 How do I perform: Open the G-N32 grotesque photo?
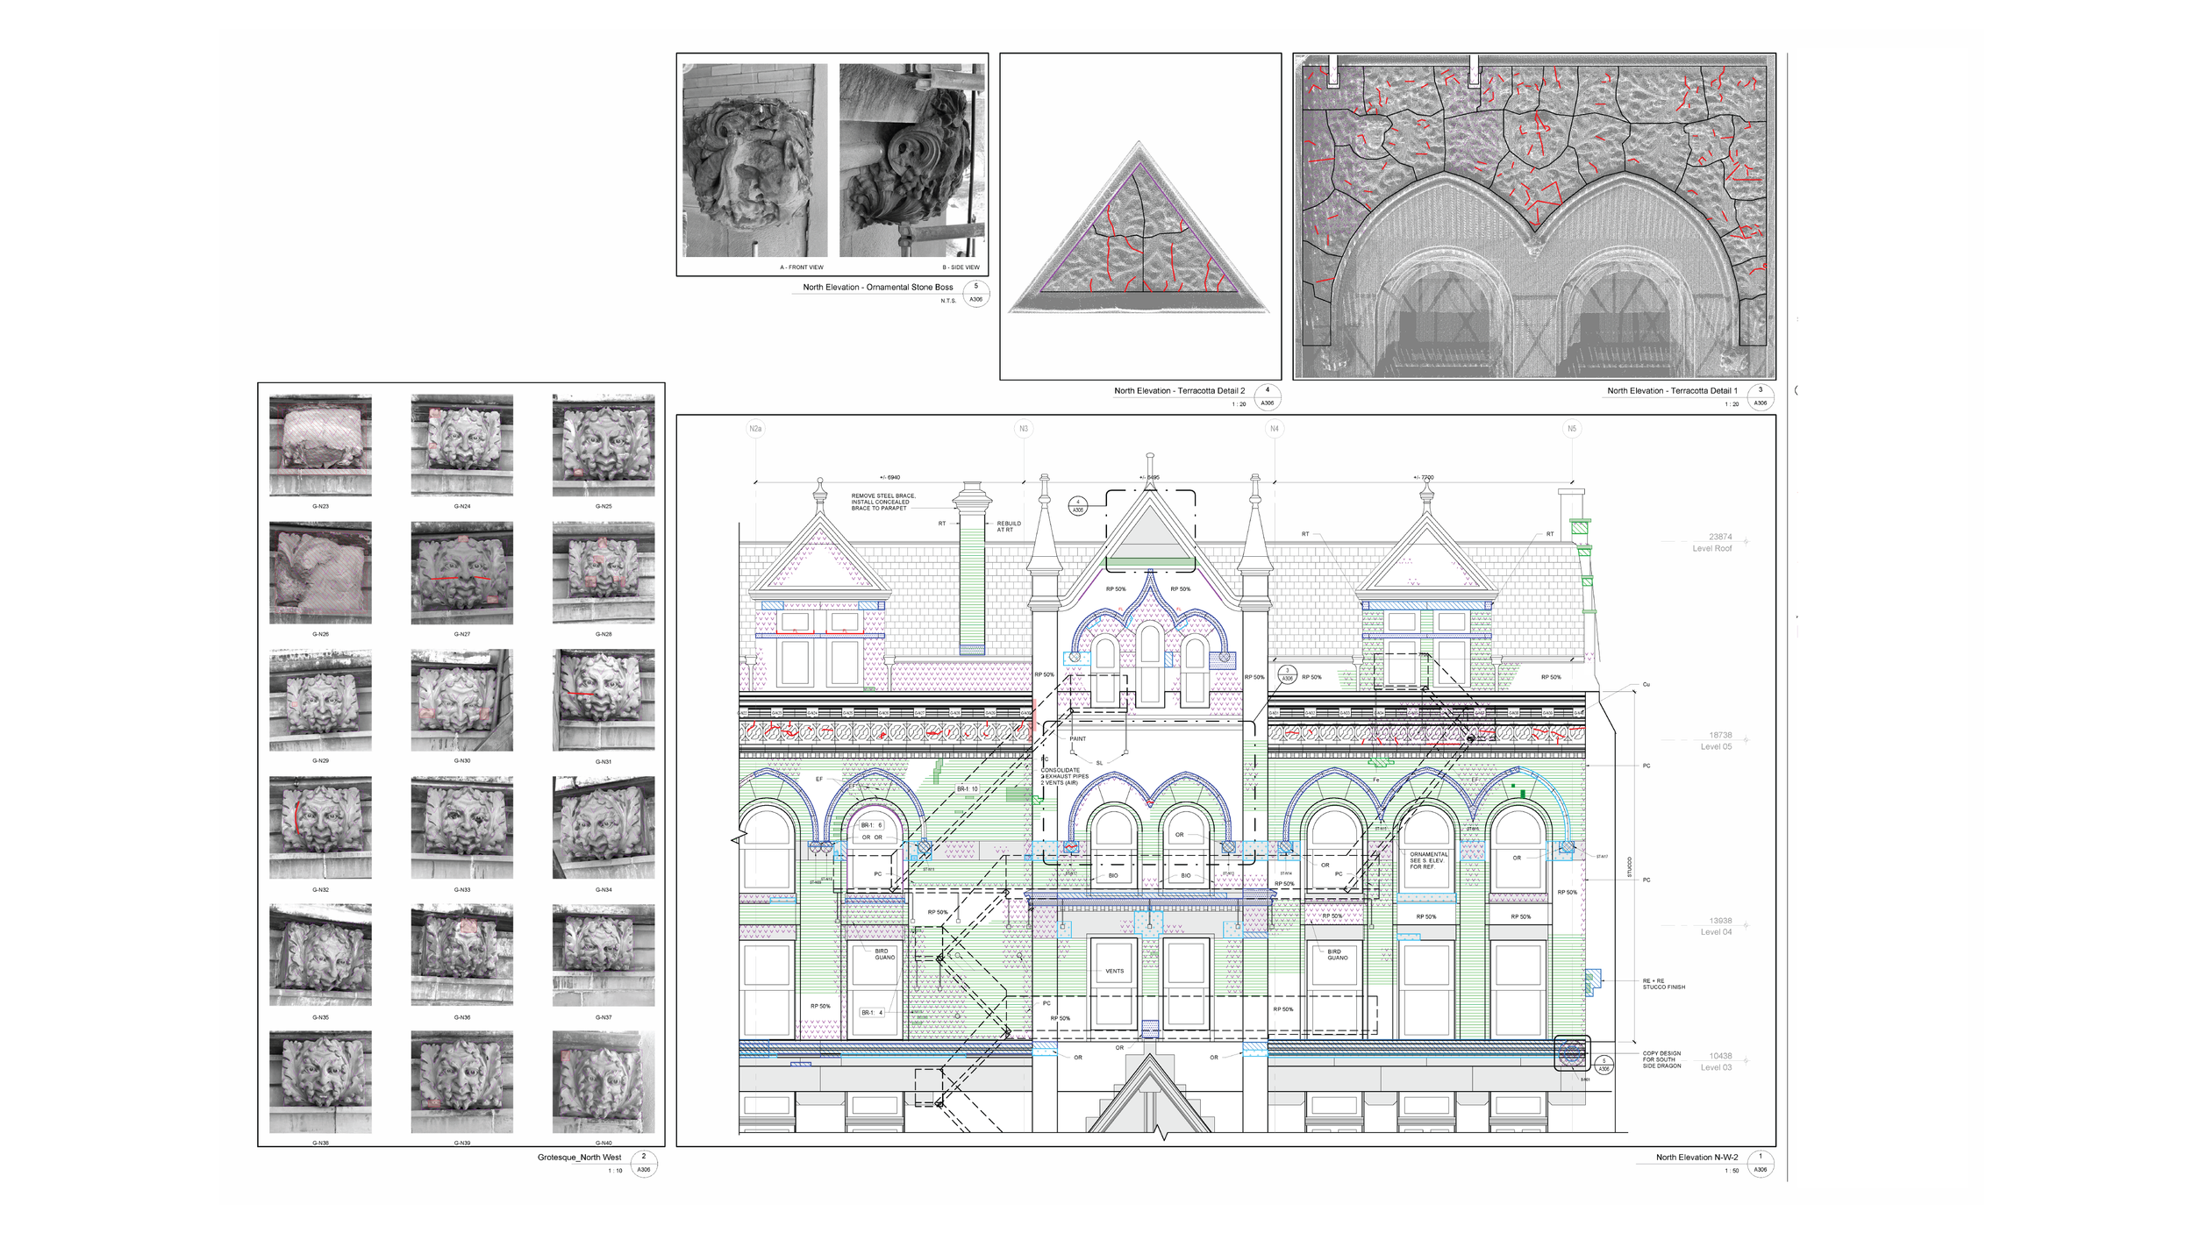pyautogui.click(x=320, y=827)
